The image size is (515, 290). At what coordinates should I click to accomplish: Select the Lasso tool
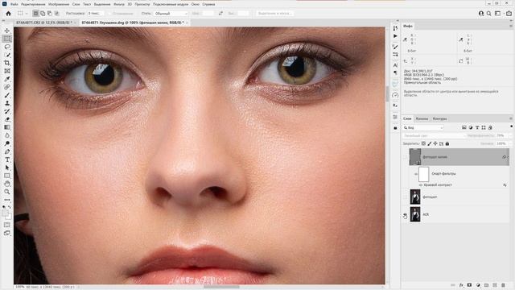(x=7, y=47)
